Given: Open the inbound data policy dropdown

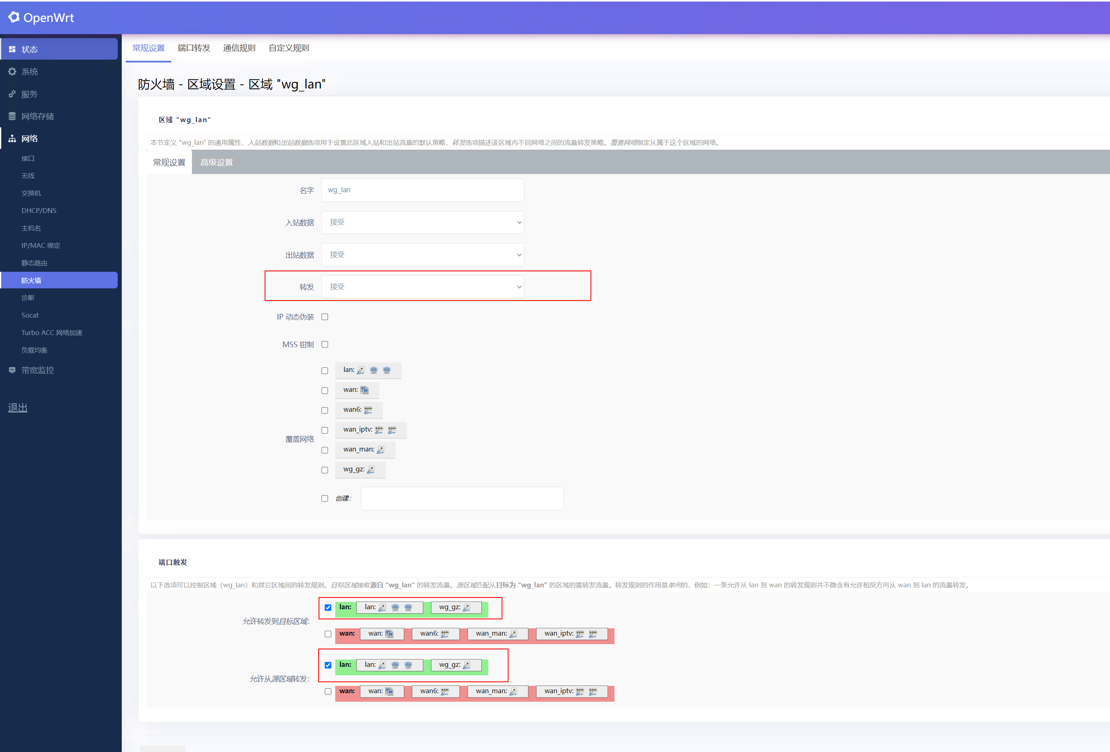Looking at the screenshot, I should coord(422,223).
